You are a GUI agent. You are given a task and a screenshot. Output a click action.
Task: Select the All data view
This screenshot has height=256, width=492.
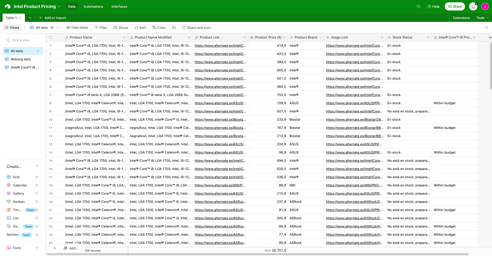coord(23,51)
